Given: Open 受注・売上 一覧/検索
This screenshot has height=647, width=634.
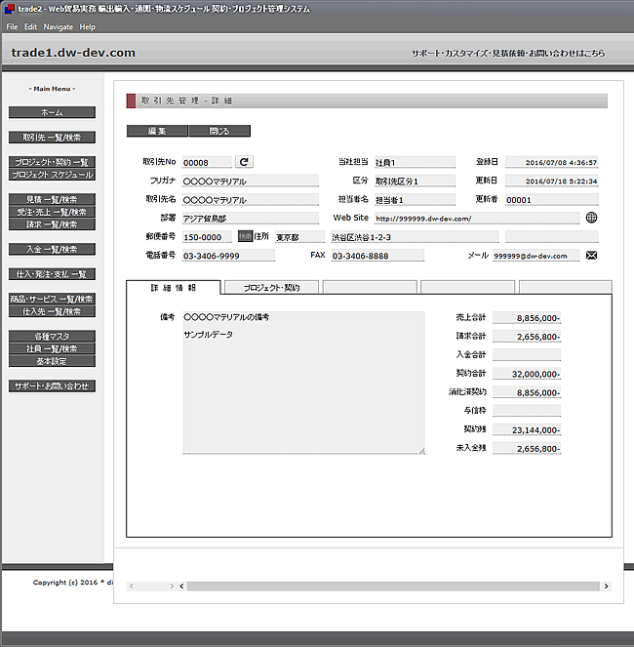Looking at the screenshot, I should (52, 212).
